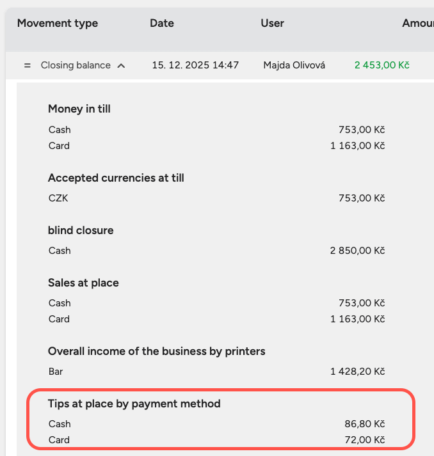Click Card amount under Money in till

coord(357,146)
